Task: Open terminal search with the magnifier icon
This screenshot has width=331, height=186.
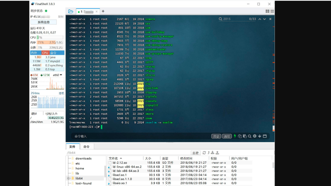Action: [250, 136]
